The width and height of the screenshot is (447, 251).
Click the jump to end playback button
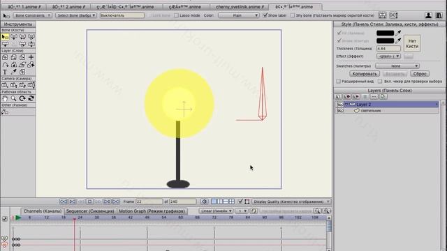[x=116, y=201]
